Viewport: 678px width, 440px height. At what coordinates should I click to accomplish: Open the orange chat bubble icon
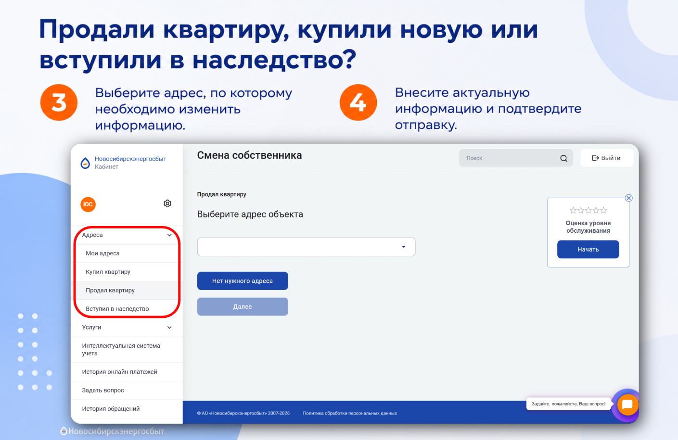click(627, 404)
